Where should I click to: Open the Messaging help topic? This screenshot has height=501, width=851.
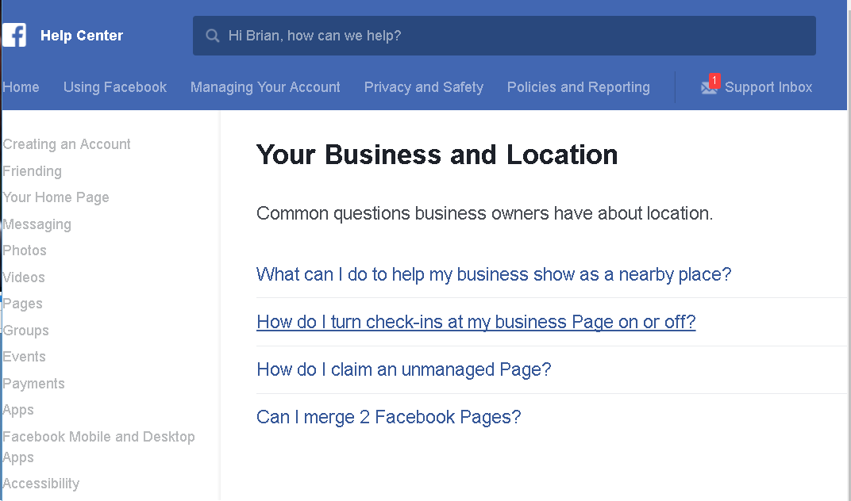point(37,224)
